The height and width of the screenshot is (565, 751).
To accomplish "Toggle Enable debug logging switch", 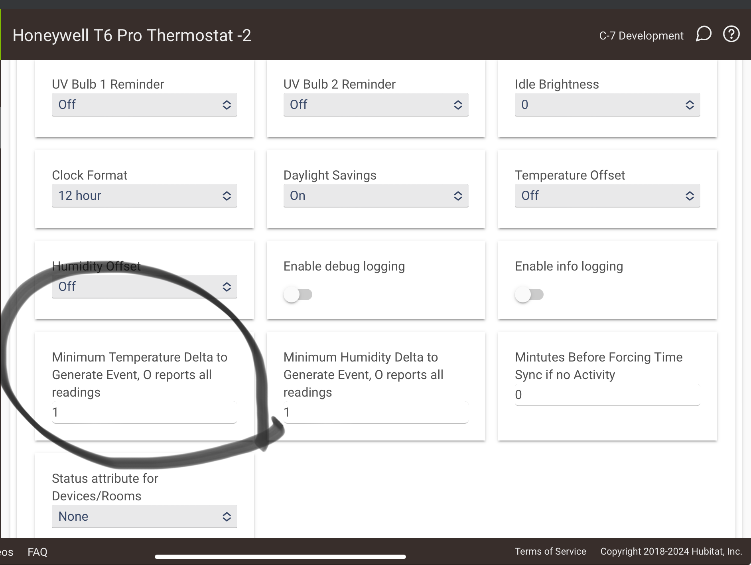I will click(x=298, y=294).
